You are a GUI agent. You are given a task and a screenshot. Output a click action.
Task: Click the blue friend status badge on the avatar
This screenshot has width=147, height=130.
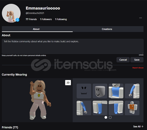pos(17,20)
